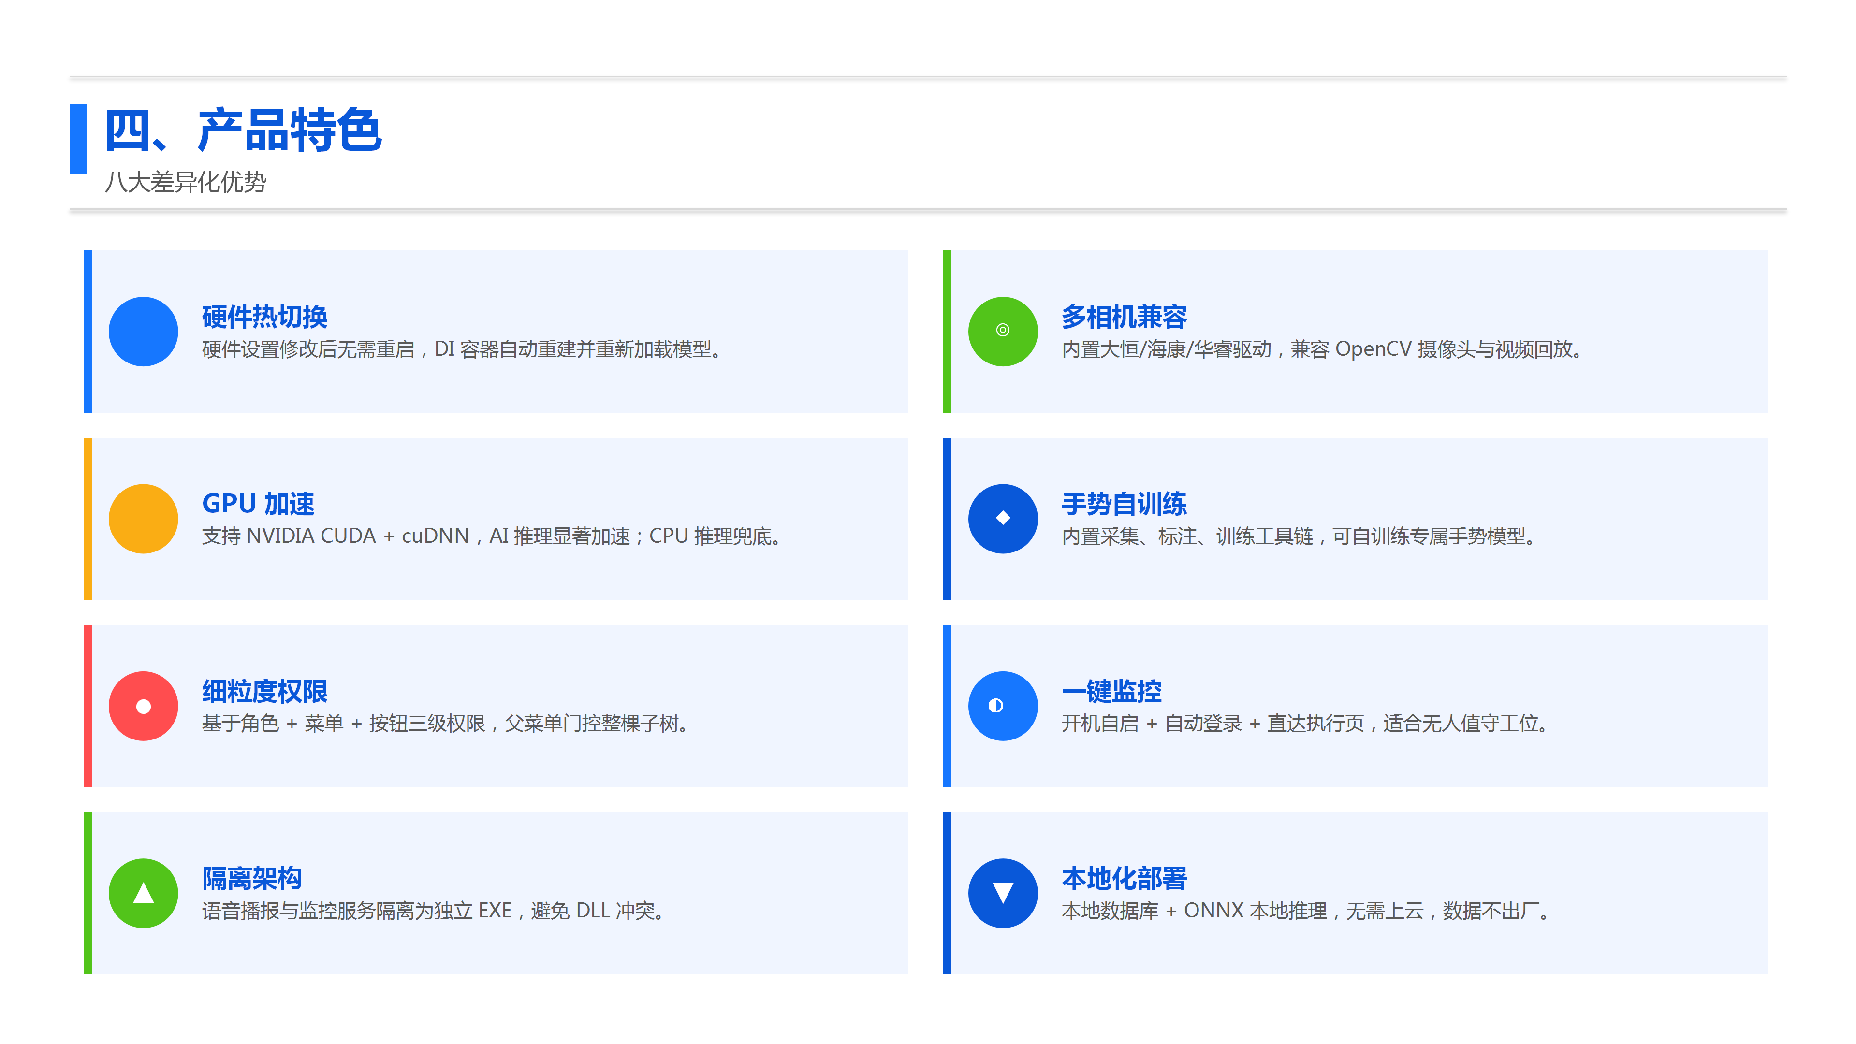
Task: Select the 本地化部署 heading
Action: point(1124,878)
